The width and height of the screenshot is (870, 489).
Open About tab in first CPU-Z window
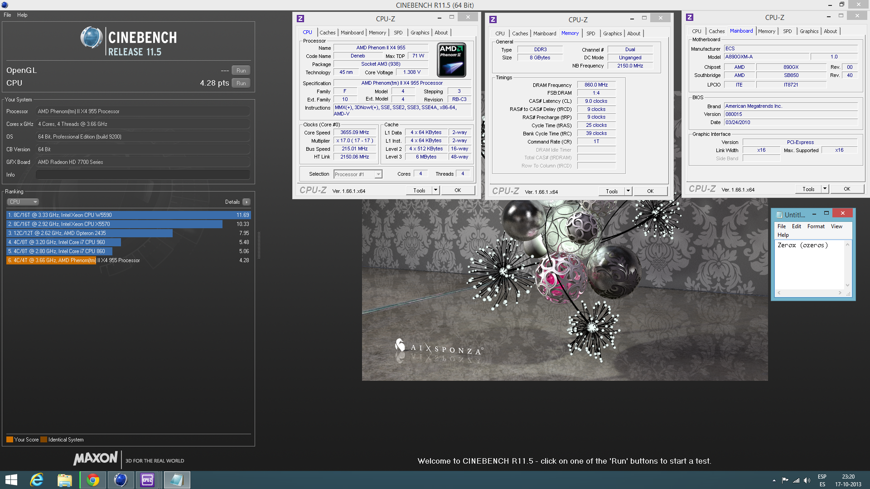coord(441,33)
